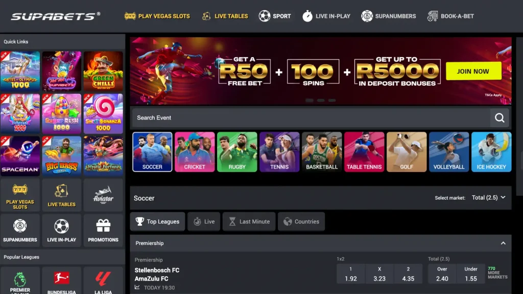
Task: Switch to the Top Leagues tab
Action: tap(157, 222)
